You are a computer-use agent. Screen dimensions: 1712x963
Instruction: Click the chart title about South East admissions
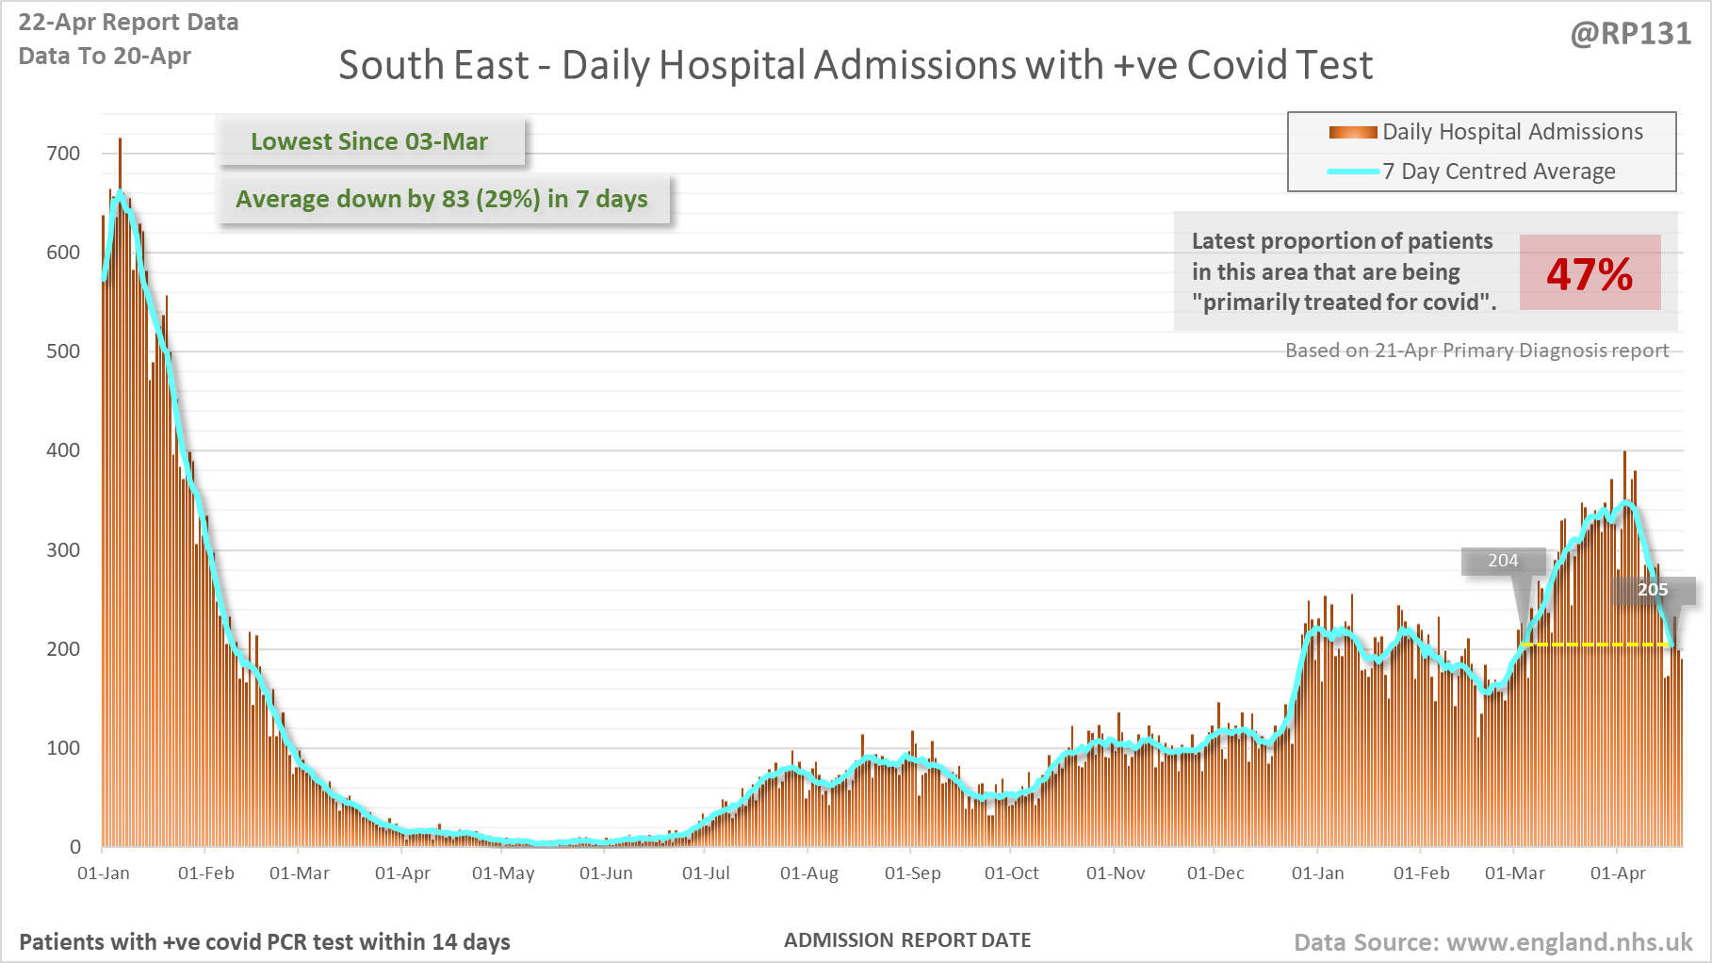pos(855,65)
